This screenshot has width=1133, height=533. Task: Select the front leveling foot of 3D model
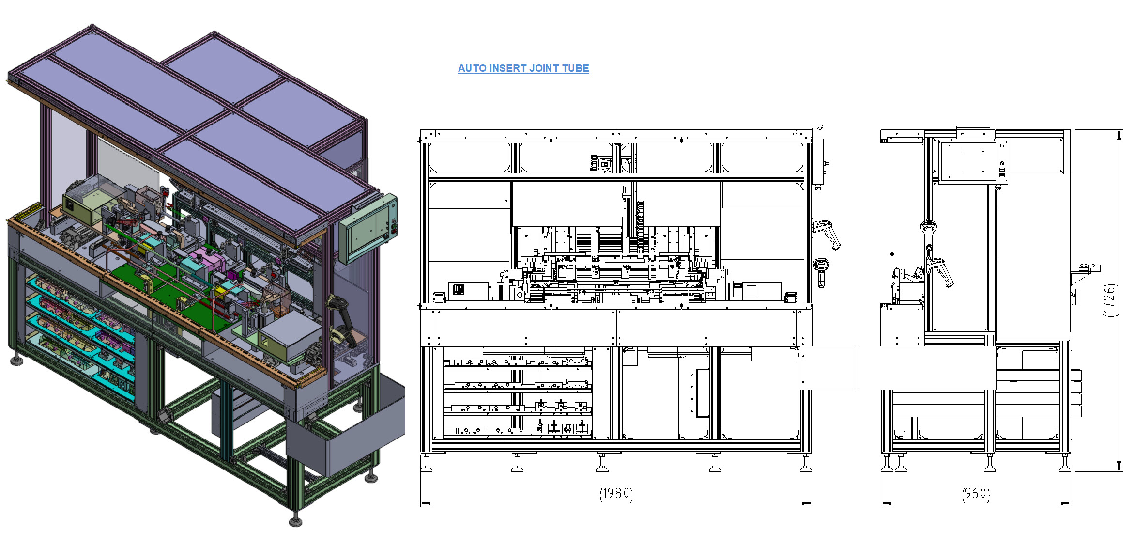(295, 518)
